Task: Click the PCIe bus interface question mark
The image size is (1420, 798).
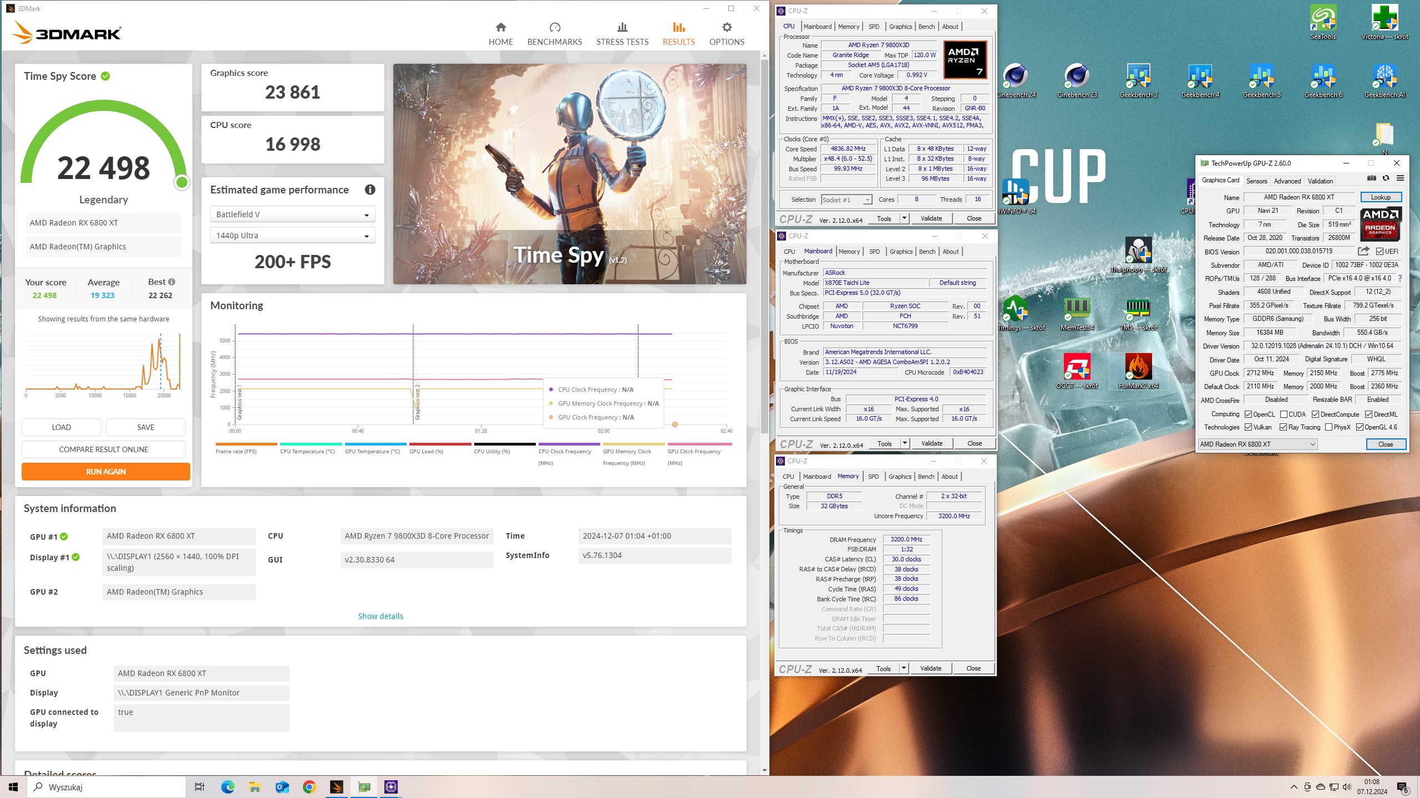Action: pos(1399,278)
